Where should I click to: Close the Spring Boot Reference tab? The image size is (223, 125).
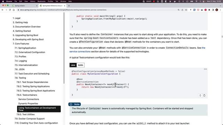pos(64,6)
